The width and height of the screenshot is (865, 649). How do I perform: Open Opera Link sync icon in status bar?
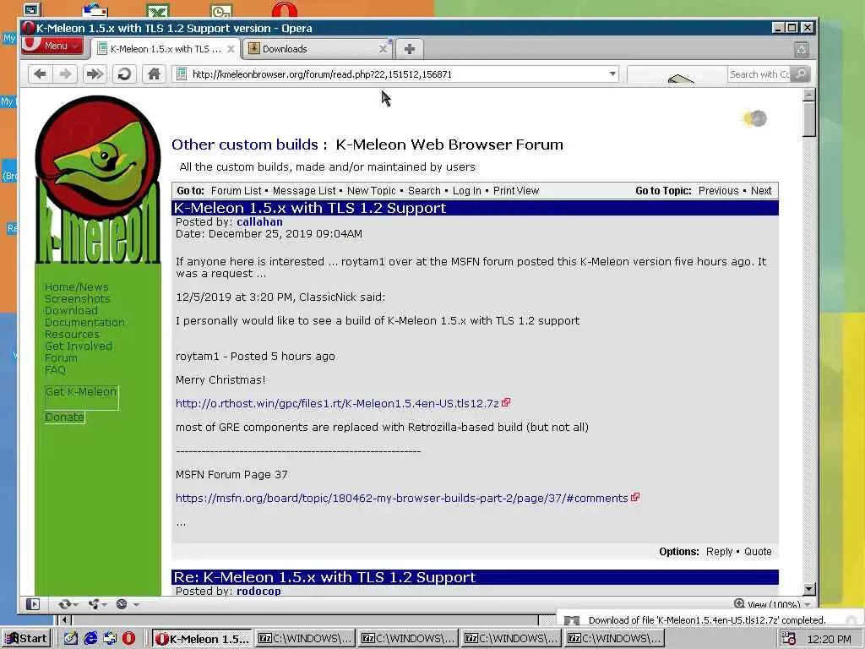pos(64,604)
